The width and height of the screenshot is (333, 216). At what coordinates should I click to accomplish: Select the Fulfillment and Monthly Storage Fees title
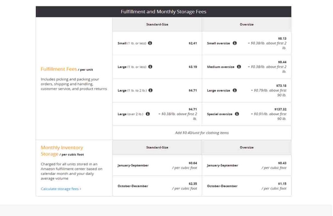tap(164, 12)
